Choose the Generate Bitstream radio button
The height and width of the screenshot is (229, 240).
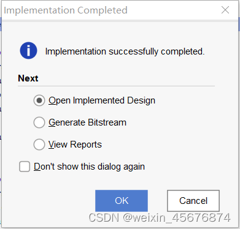point(39,122)
